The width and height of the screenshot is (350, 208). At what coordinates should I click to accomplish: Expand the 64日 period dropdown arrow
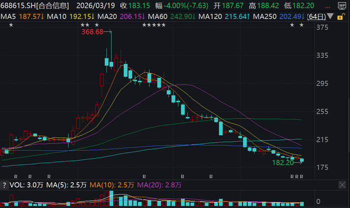pos(330,16)
